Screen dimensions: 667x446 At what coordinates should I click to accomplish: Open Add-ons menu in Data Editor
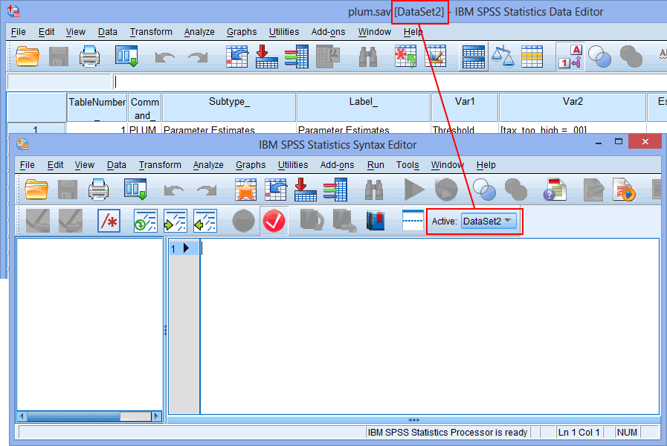pyautogui.click(x=328, y=32)
